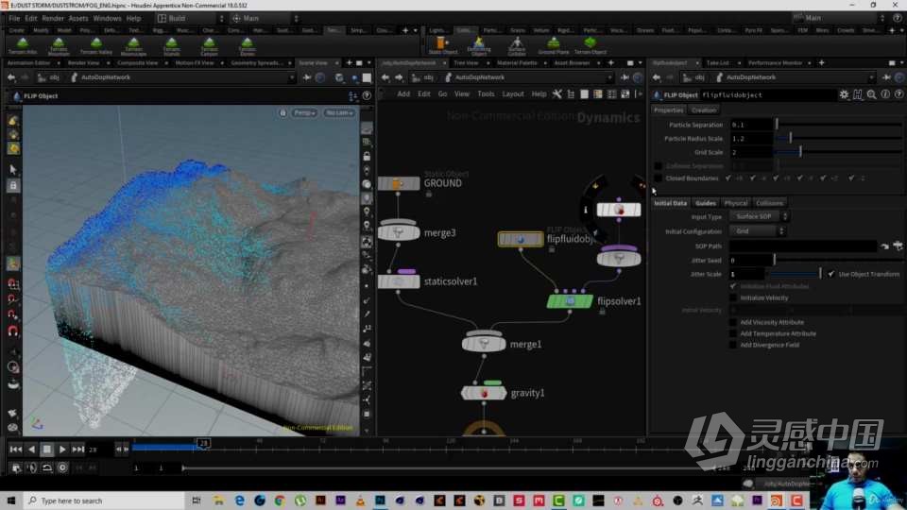Select the Terrain Object shelf tool
This screenshot has width=907, height=510.
[590, 45]
